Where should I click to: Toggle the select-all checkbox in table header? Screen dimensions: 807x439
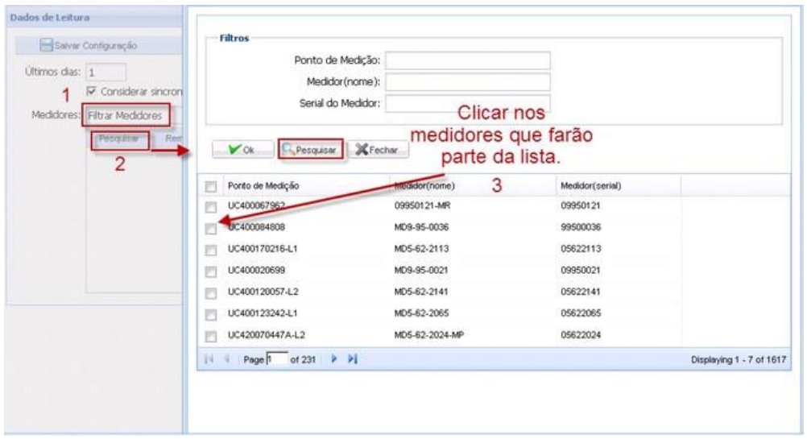(210, 187)
